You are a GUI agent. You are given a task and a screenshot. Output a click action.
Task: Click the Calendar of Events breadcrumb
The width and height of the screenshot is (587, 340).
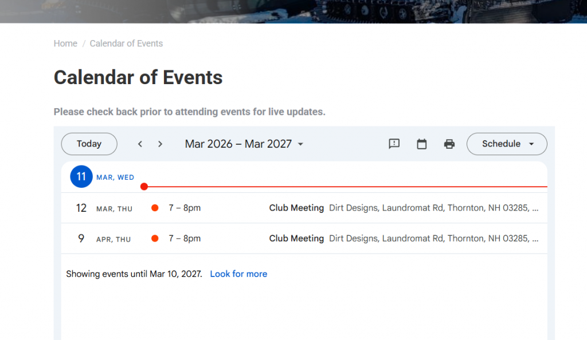point(126,44)
